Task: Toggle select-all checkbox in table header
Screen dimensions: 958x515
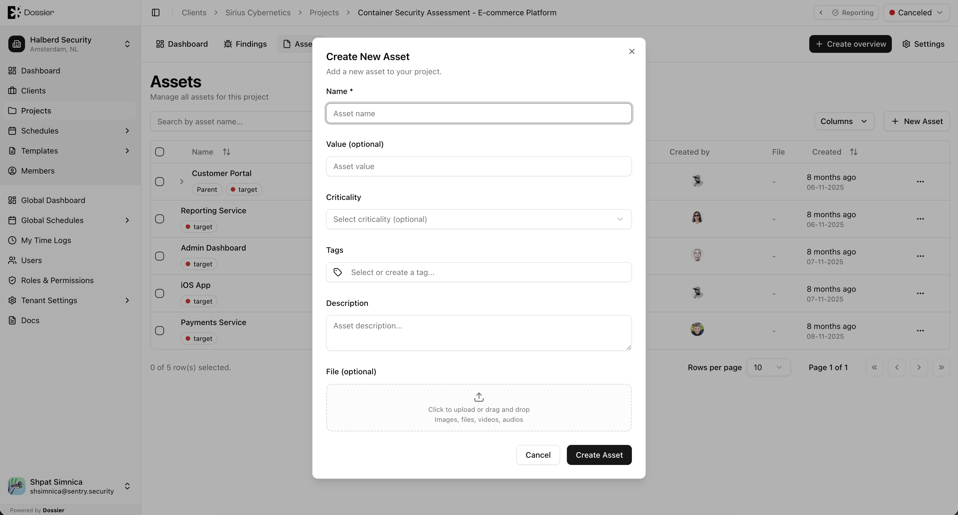Action: 160,152
